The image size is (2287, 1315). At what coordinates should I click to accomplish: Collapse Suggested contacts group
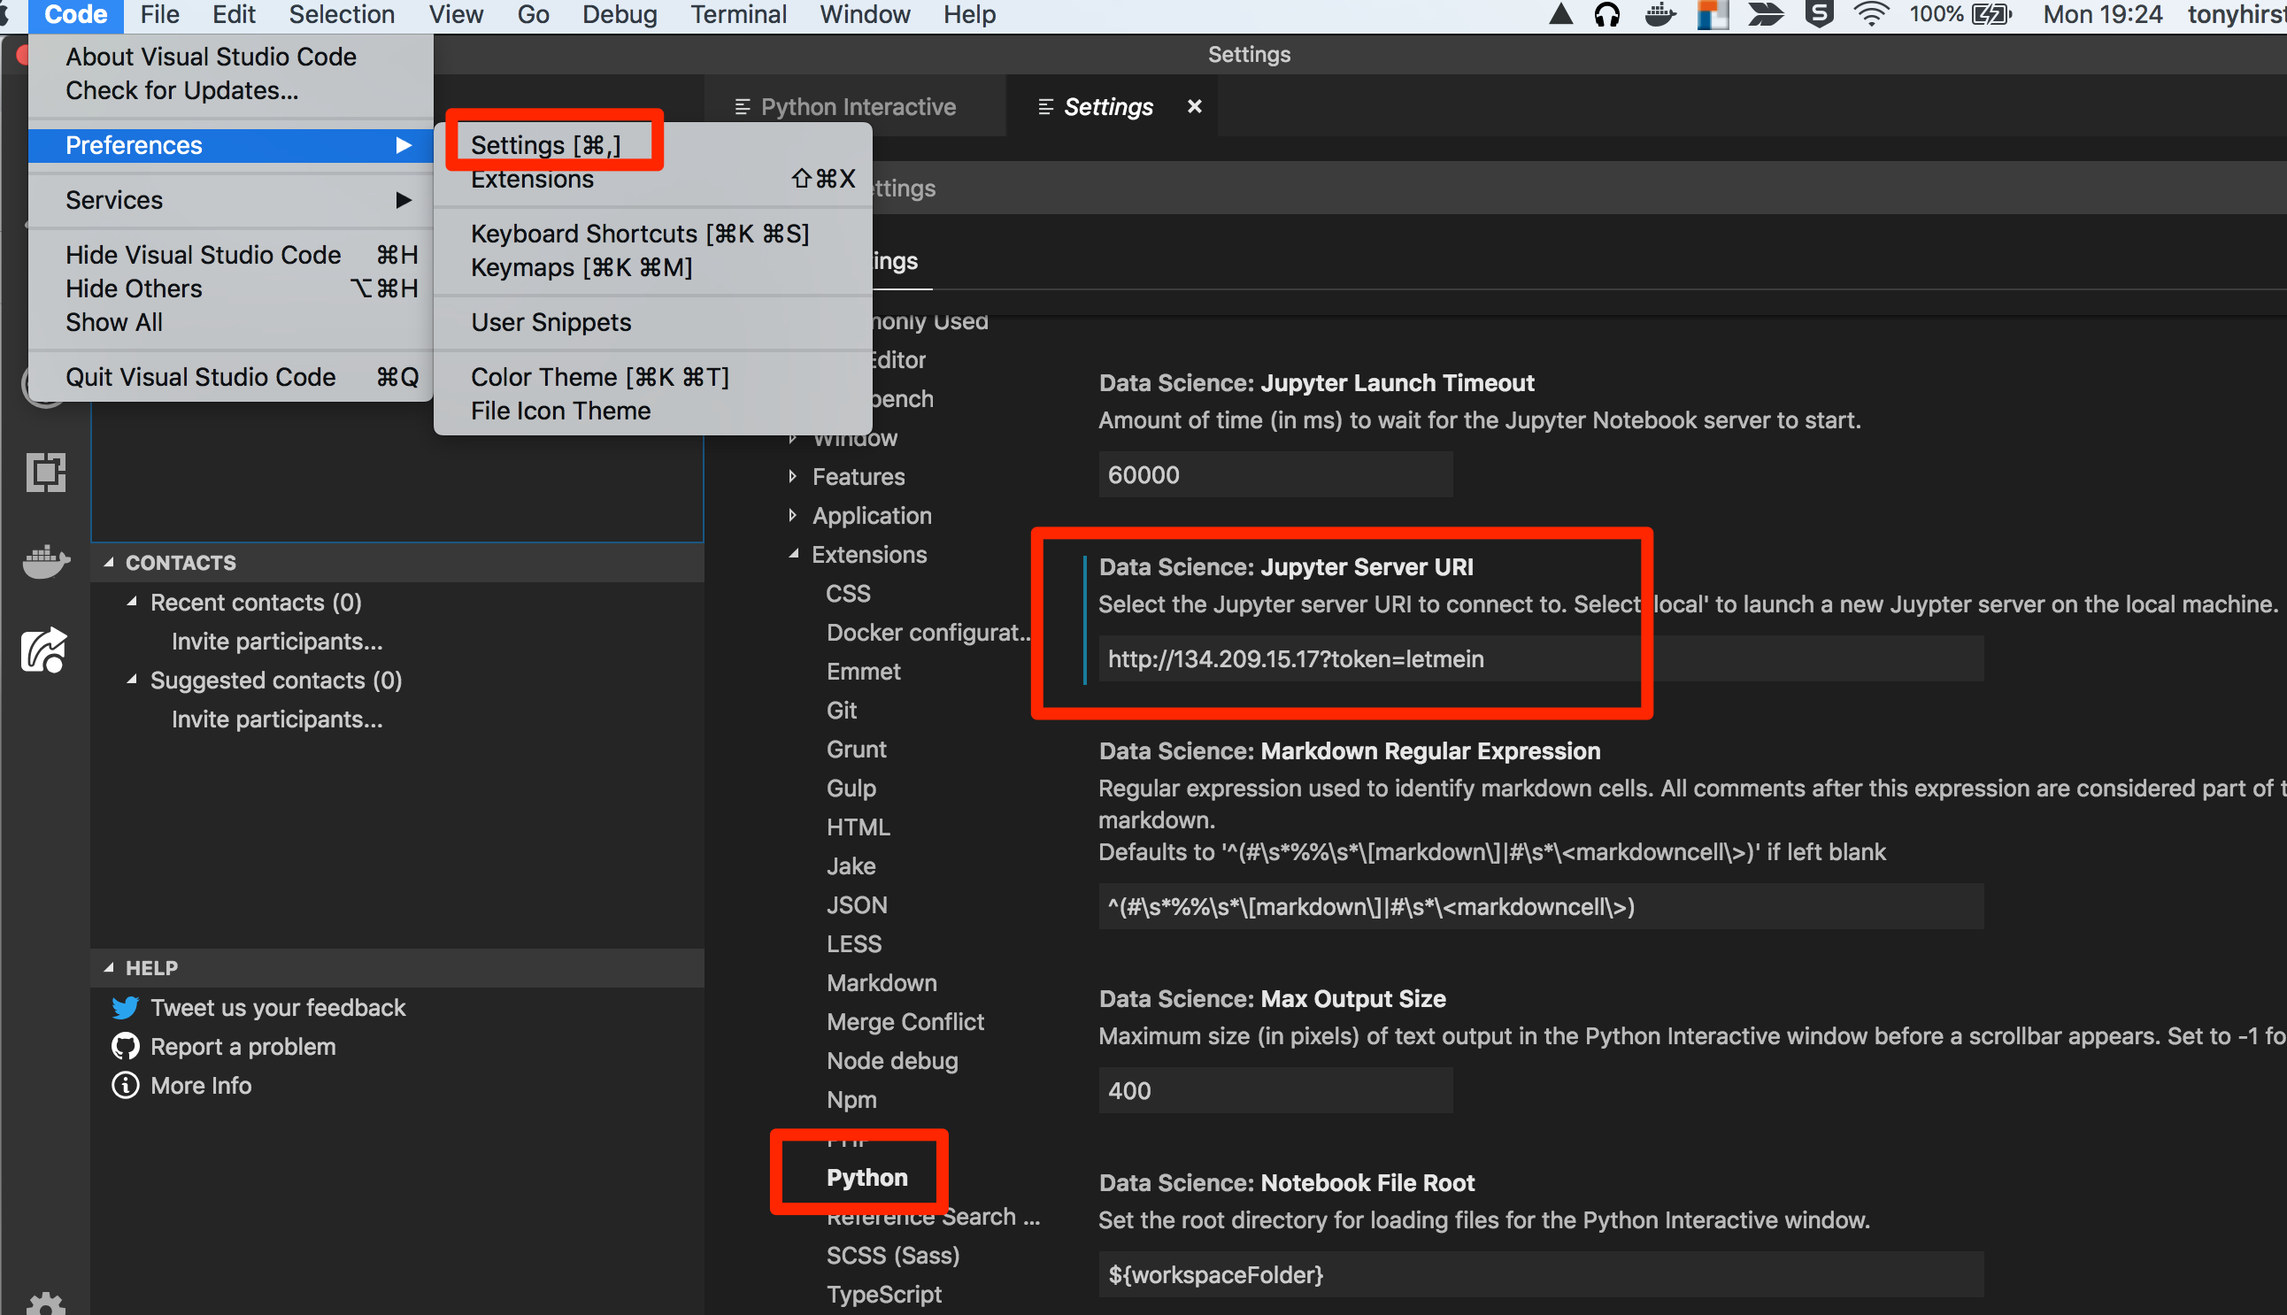(x=132, y=679)
